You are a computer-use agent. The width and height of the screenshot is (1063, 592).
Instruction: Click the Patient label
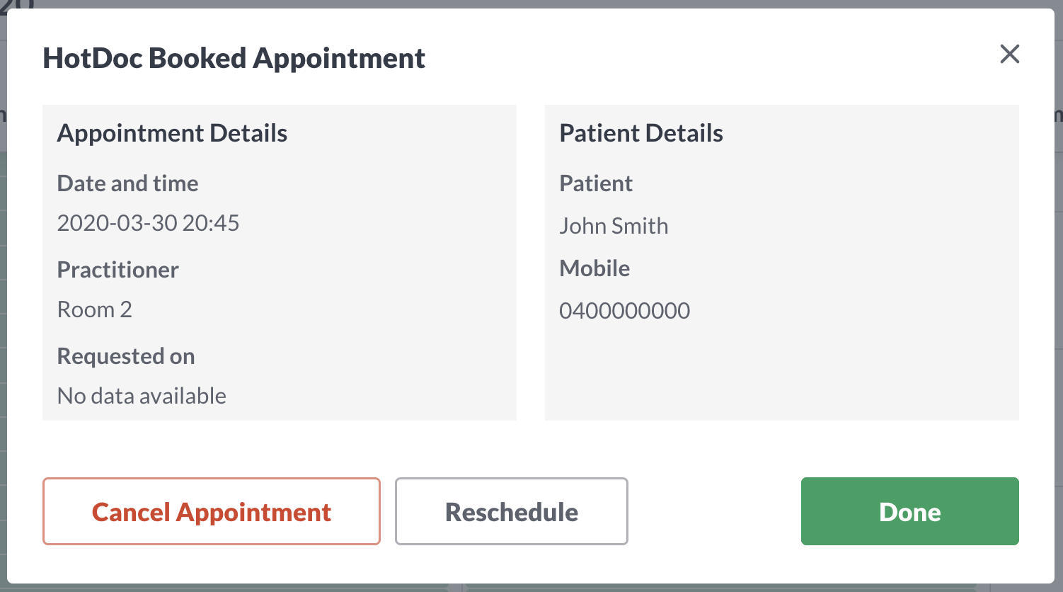596,183
